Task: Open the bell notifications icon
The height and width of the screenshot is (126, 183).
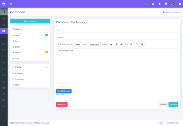Action: [160, 4]
